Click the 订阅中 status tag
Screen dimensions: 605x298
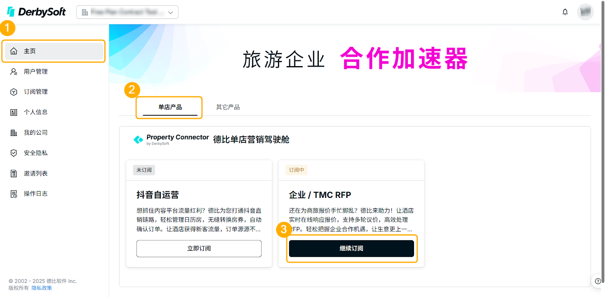point(296,170)
